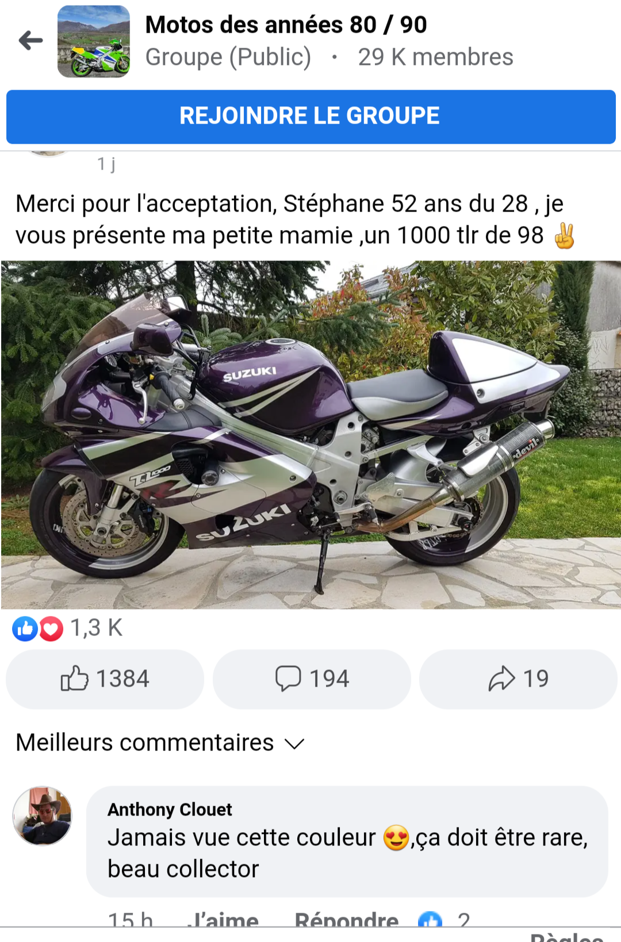Join the group with REJOINDRE LE GROUPE
Image resolution: width=621 pixels, height=942 pixels.
point(310,116)
